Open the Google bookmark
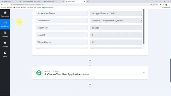 (x=30, y=7)
